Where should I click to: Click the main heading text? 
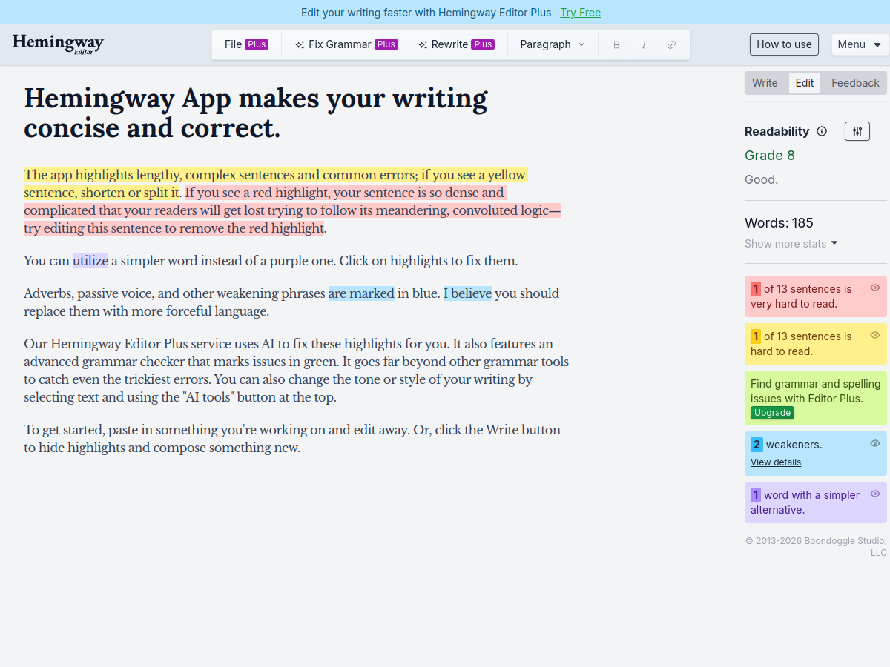[256, 113]
